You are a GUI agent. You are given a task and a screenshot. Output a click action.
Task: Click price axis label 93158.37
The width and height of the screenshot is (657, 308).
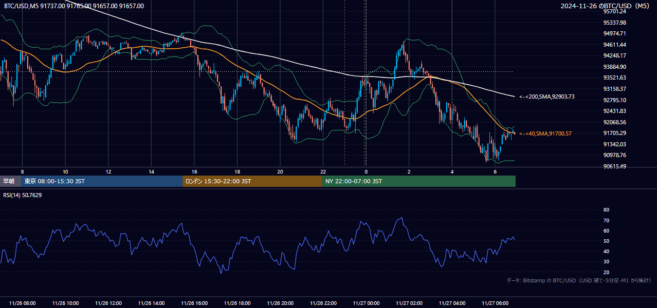click(614, 89)
